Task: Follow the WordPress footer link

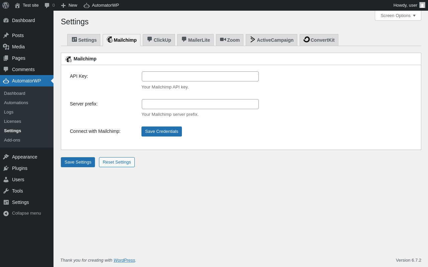Action: (124, 260)
